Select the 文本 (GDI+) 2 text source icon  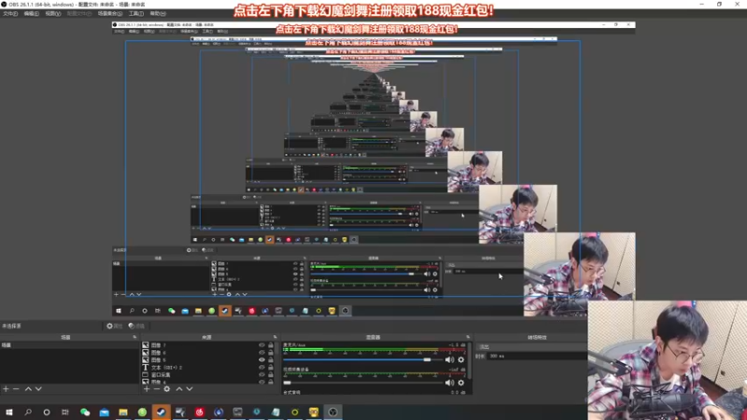click(x=146, y=367)
